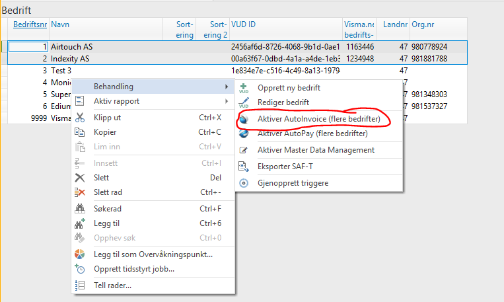The height and width of the screenshot is (302, 504).
Task: Expand the Behandling submenu arrow
Action: coord(227,87)
